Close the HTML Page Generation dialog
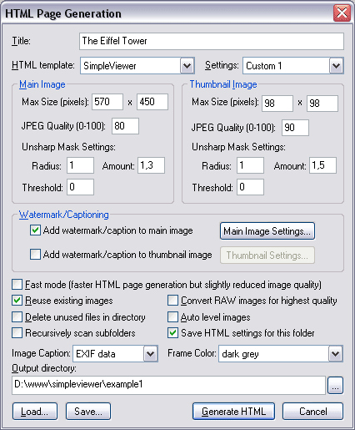355x430 pixels. click(x=342, y=13)
